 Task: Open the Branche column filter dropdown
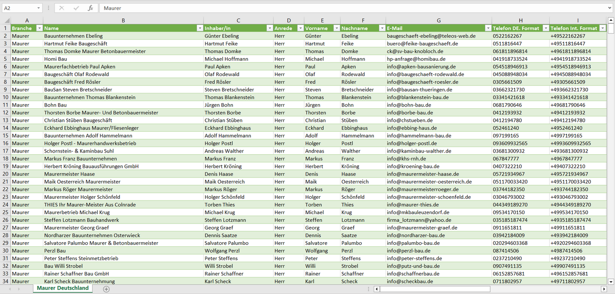click(39, 28)
